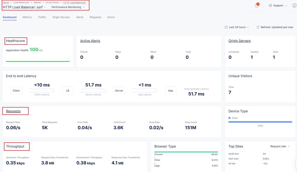Image resolution: width=297 pixels, height=172 pixels.
Task: Switch to the Metrics tab
Action: (27, 17)
